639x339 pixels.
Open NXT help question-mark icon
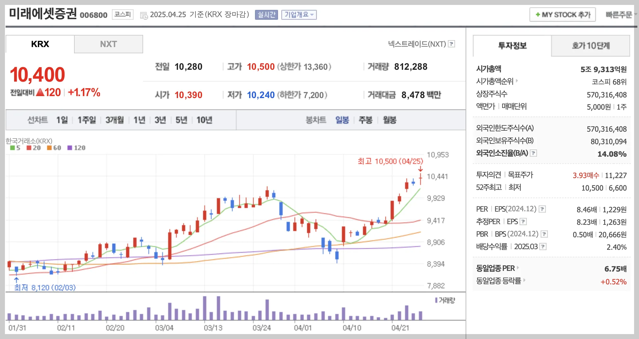pyautogui.click(x=452, y=44)
